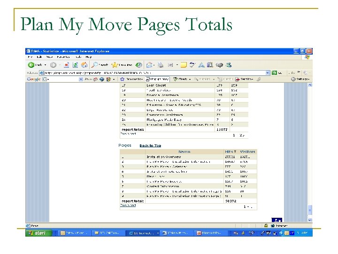
Task: Click the Popups okay toolbar button
Action: click(x=157, y=79)
